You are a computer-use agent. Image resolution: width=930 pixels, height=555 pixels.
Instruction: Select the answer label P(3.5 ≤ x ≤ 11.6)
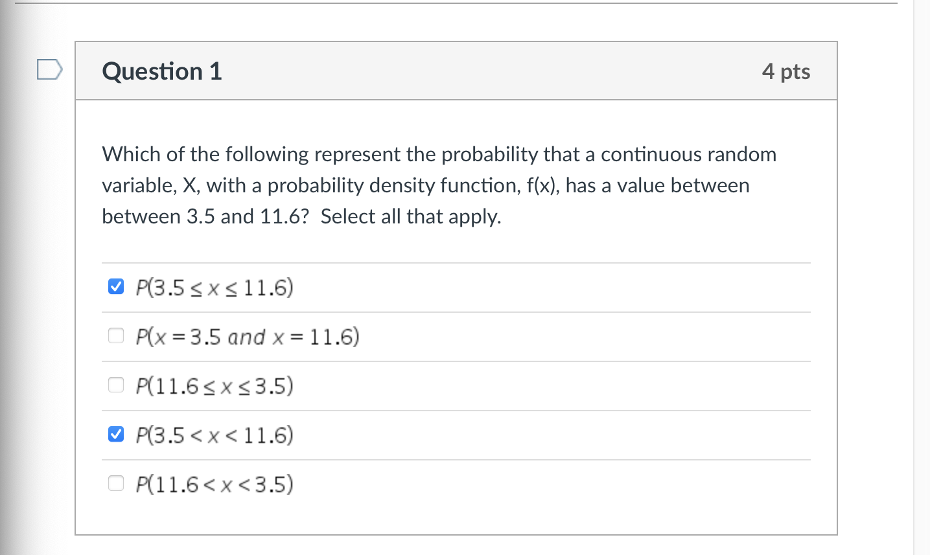pyautogui.click(x=215, y=287)
